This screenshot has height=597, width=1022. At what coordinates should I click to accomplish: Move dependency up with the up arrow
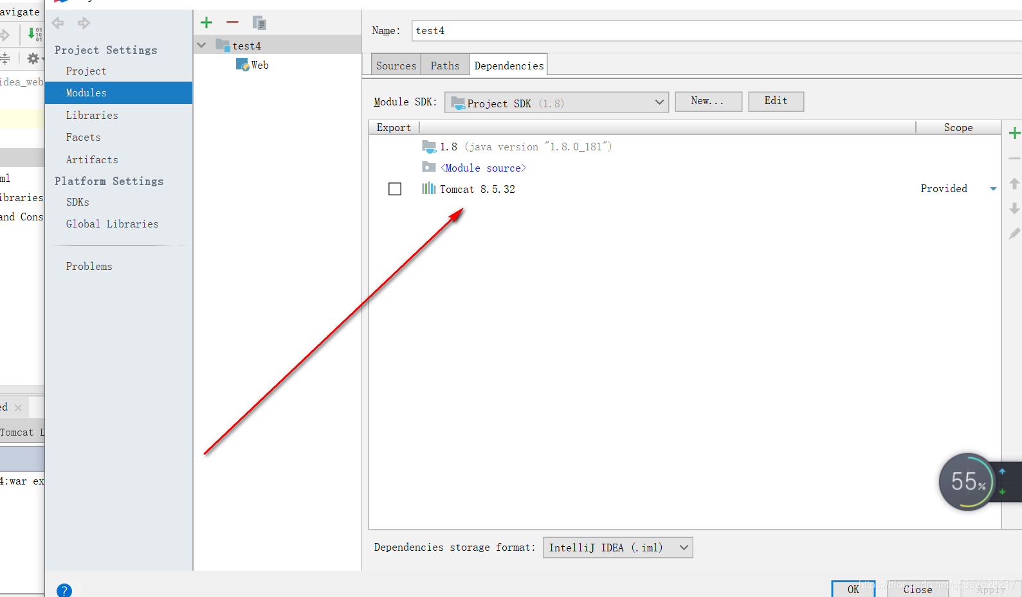point(1014,184)
